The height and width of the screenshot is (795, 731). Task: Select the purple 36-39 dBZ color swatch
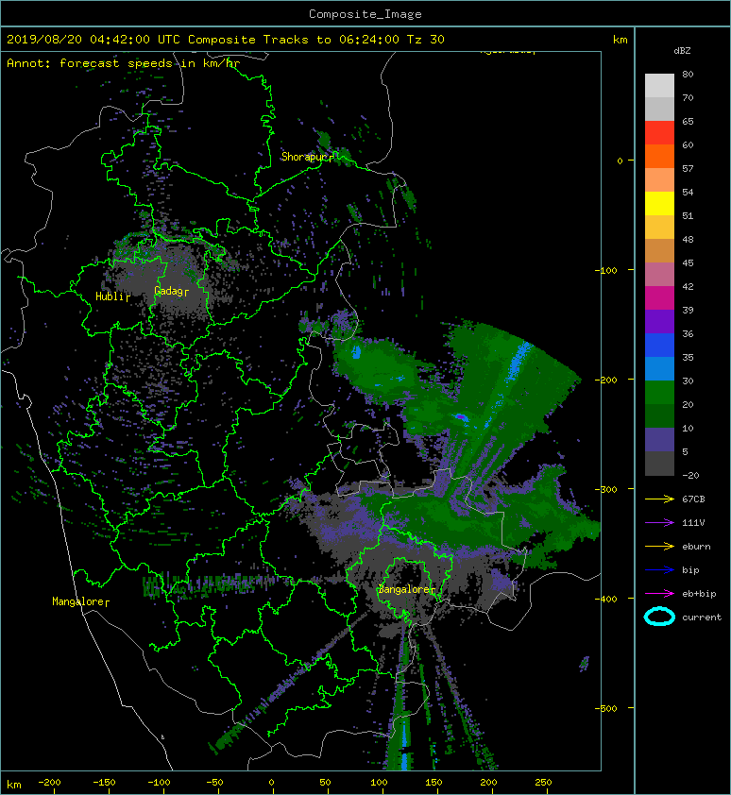click(x=659, y=322)
